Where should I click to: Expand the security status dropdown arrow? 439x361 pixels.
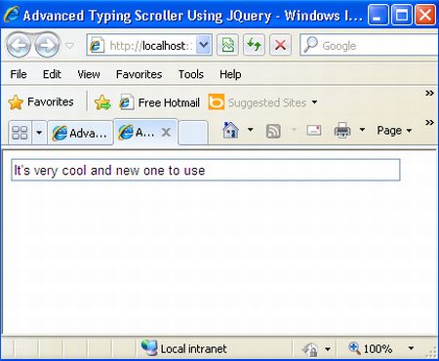coord(328,349)
